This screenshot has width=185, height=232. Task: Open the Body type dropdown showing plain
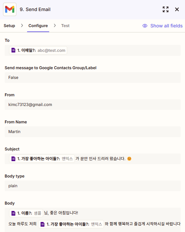pyautogui.click(x=93, y=186)
